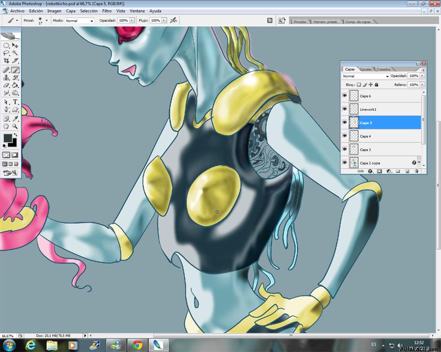The height and width of the screenshot is (352, 441).
Task: Select the Capa 4 layer row
Action: (x=381, y=136)
